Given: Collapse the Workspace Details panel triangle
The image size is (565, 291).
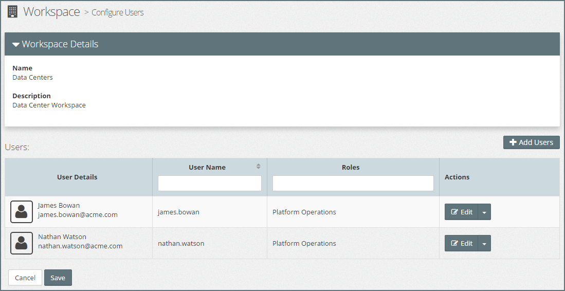Looking at the screenshot, I should click(16, 45).
